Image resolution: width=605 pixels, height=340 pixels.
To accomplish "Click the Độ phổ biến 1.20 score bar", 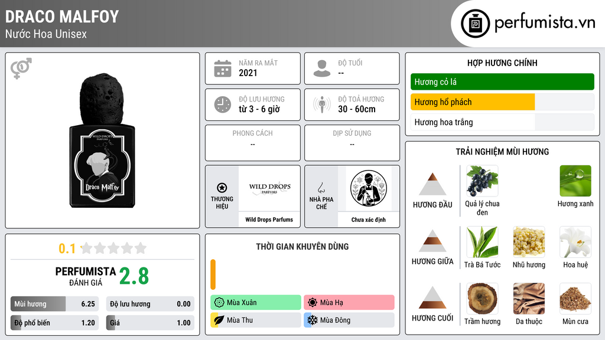I will click(x=54, y=323).
